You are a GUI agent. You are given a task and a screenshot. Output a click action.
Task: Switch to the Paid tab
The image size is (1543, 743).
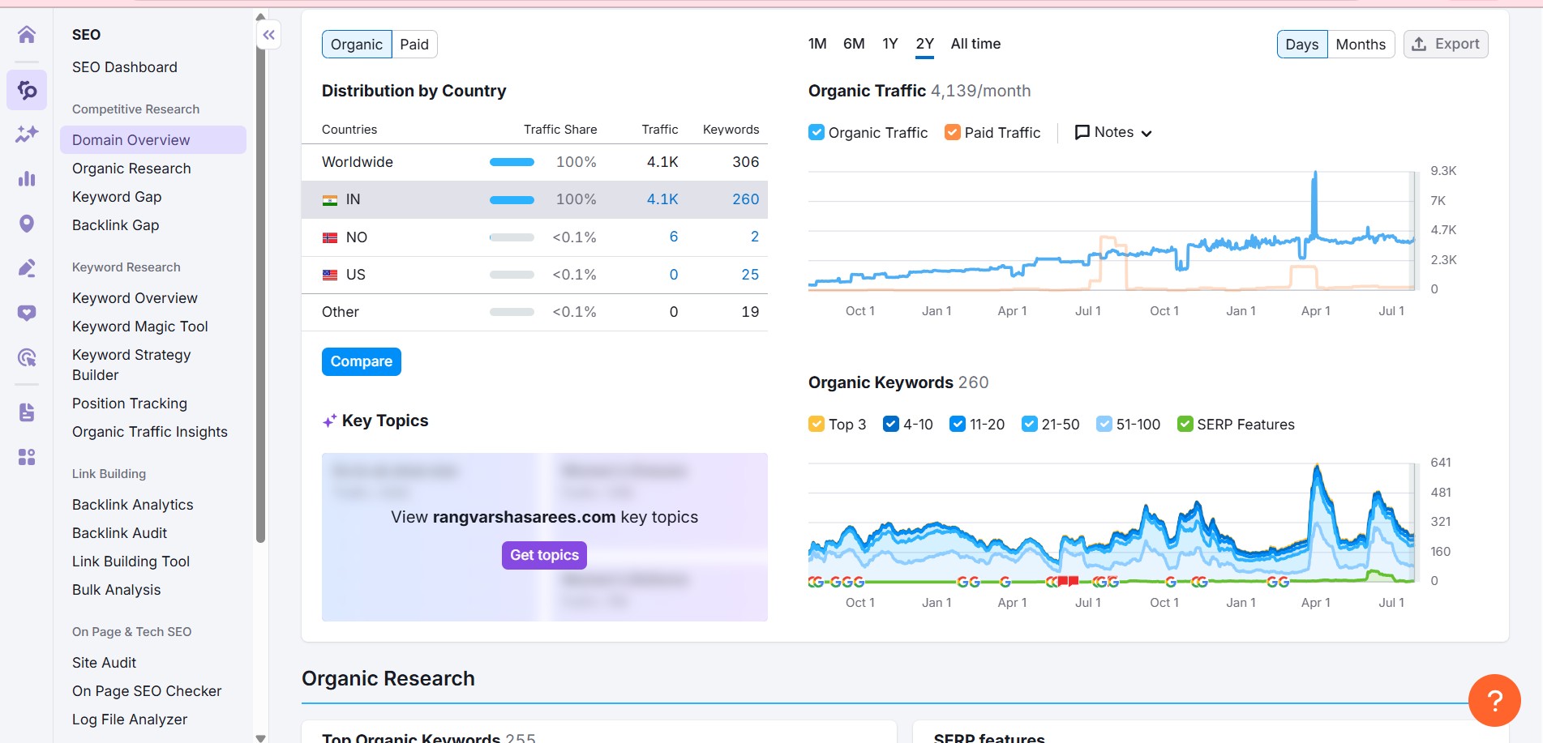[x=414, y=45]
